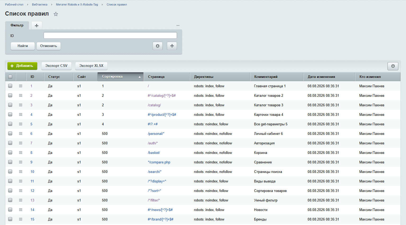Open row actions menu for rule 1
406x225 pixels.
[x=21, y=86]
